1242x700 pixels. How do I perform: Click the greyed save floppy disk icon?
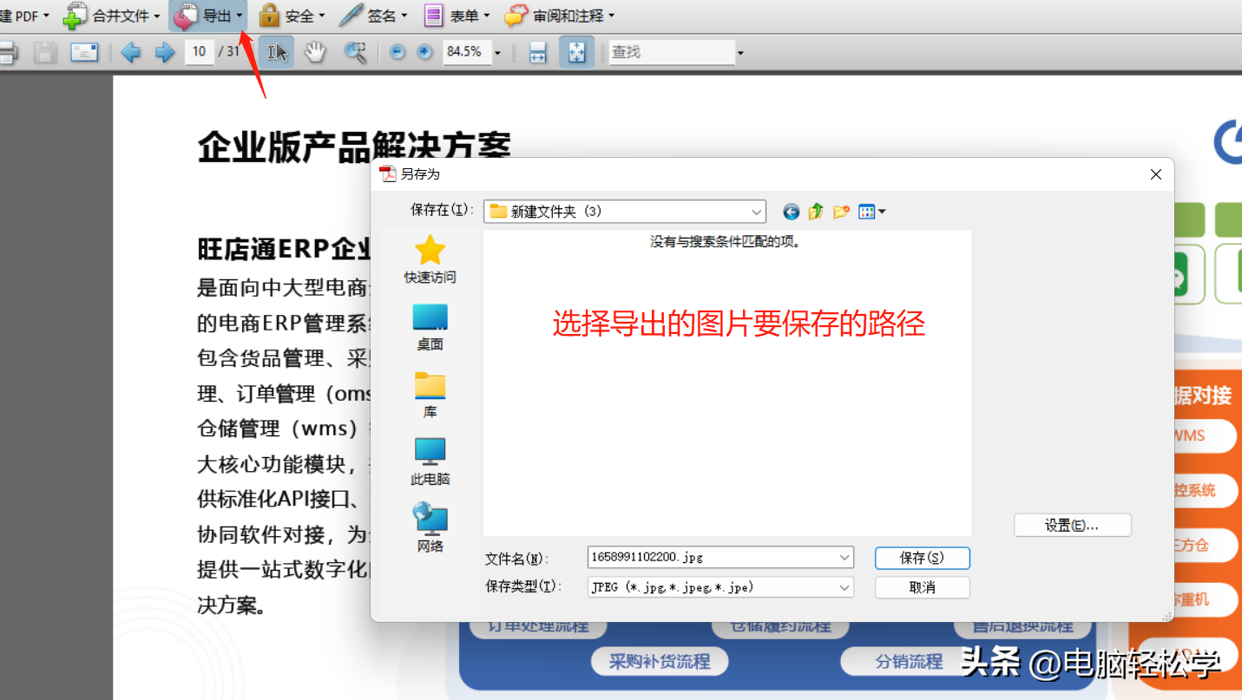click(x=45, y=52)
